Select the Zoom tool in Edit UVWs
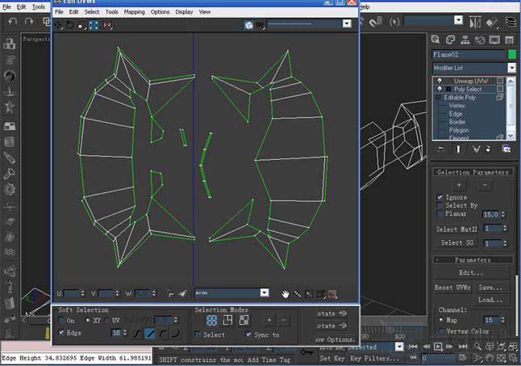521x366 pixels. click(297, 294)
